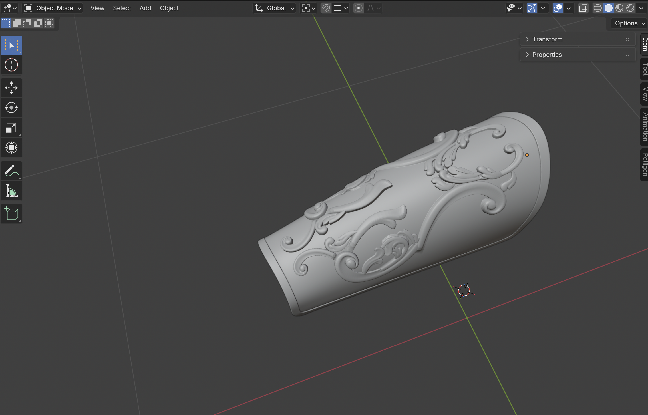648x415 pixels.
Task: Select the Rotate tool
Action: 11,108
